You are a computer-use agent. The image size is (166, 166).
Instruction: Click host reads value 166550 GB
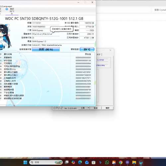tap(87, 23)
